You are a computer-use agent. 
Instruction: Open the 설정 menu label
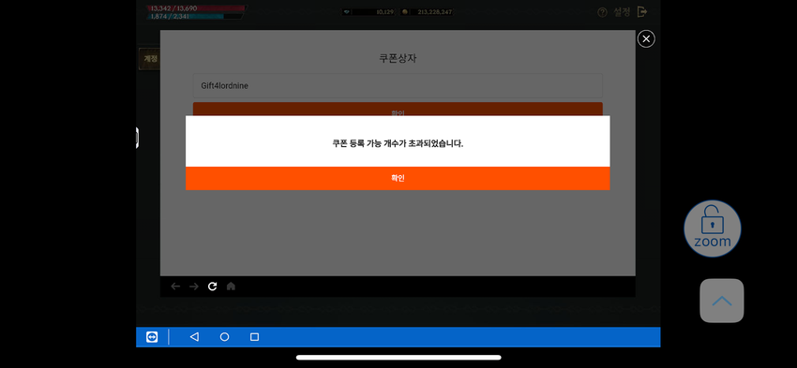point(622,12)
